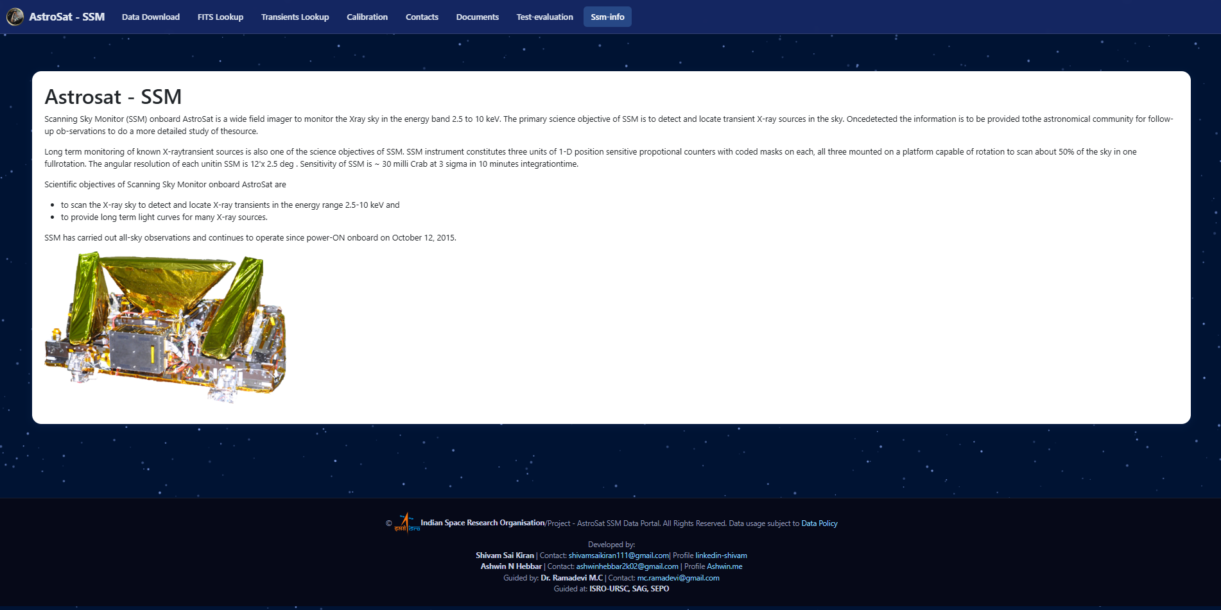The width and height of the screenshot is (1221, 610).
Task: Click shivamsaikiran111@gmail.com email link
Action: (x=619, y=555)
